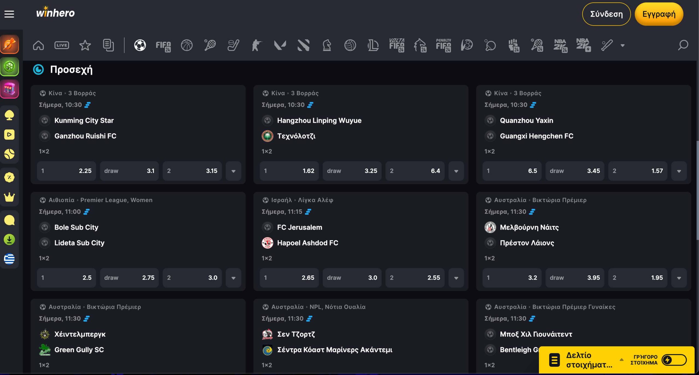Screen dimensions: 699x375
Task: Click the home icon in sports bar
Action: pos(38,45)
